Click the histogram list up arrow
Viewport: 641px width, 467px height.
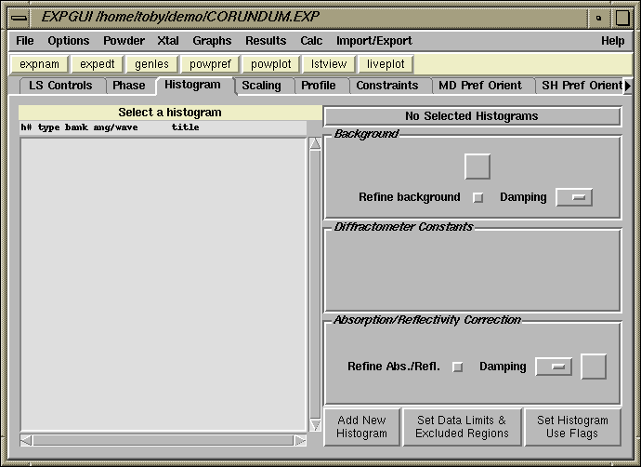[x=315, y=143]
